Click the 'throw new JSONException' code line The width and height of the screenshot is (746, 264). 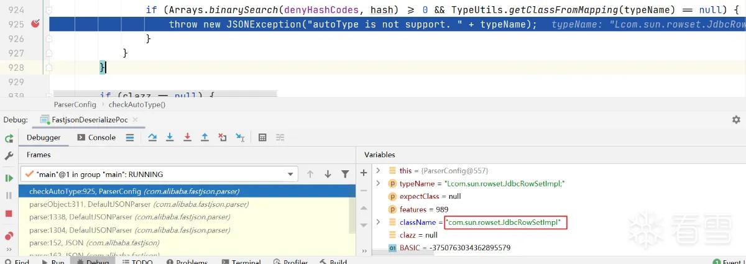[x=352, y=24]
